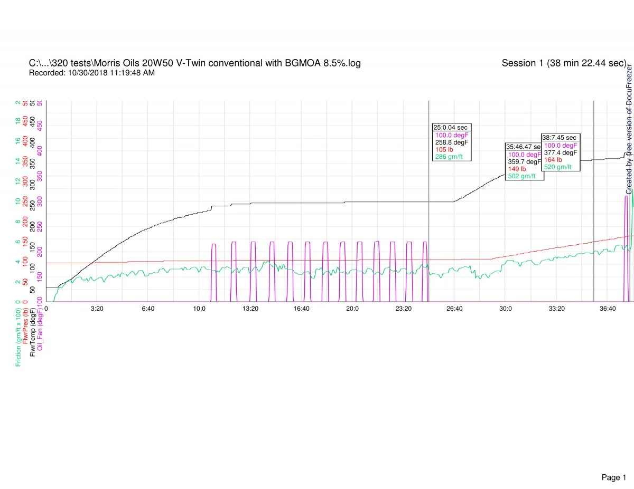Image resolution: width=634 pixels, height=489 pixels.
Task: Select the 25:0.04 sec callout header
Action: [450, 127]
